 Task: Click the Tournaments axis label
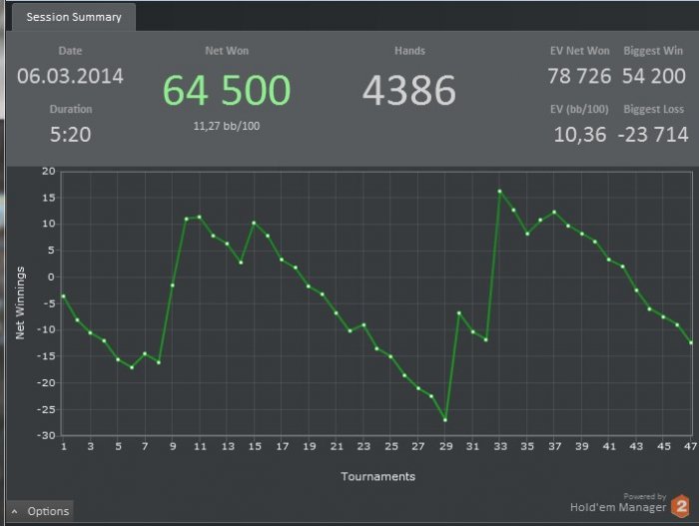(x=378, y=476)
